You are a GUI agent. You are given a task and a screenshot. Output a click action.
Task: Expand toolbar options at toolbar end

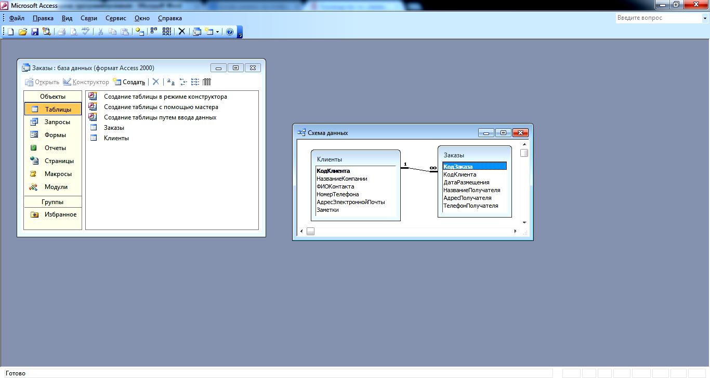[x=240, y=32]
